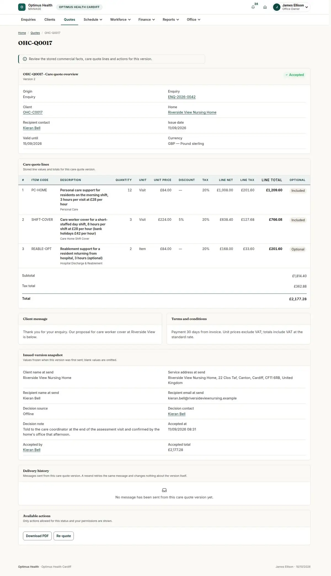The height and width of the screenshot is (576, 331).
Task: Open client link OHC-C0017
Action: click(33, 112)
